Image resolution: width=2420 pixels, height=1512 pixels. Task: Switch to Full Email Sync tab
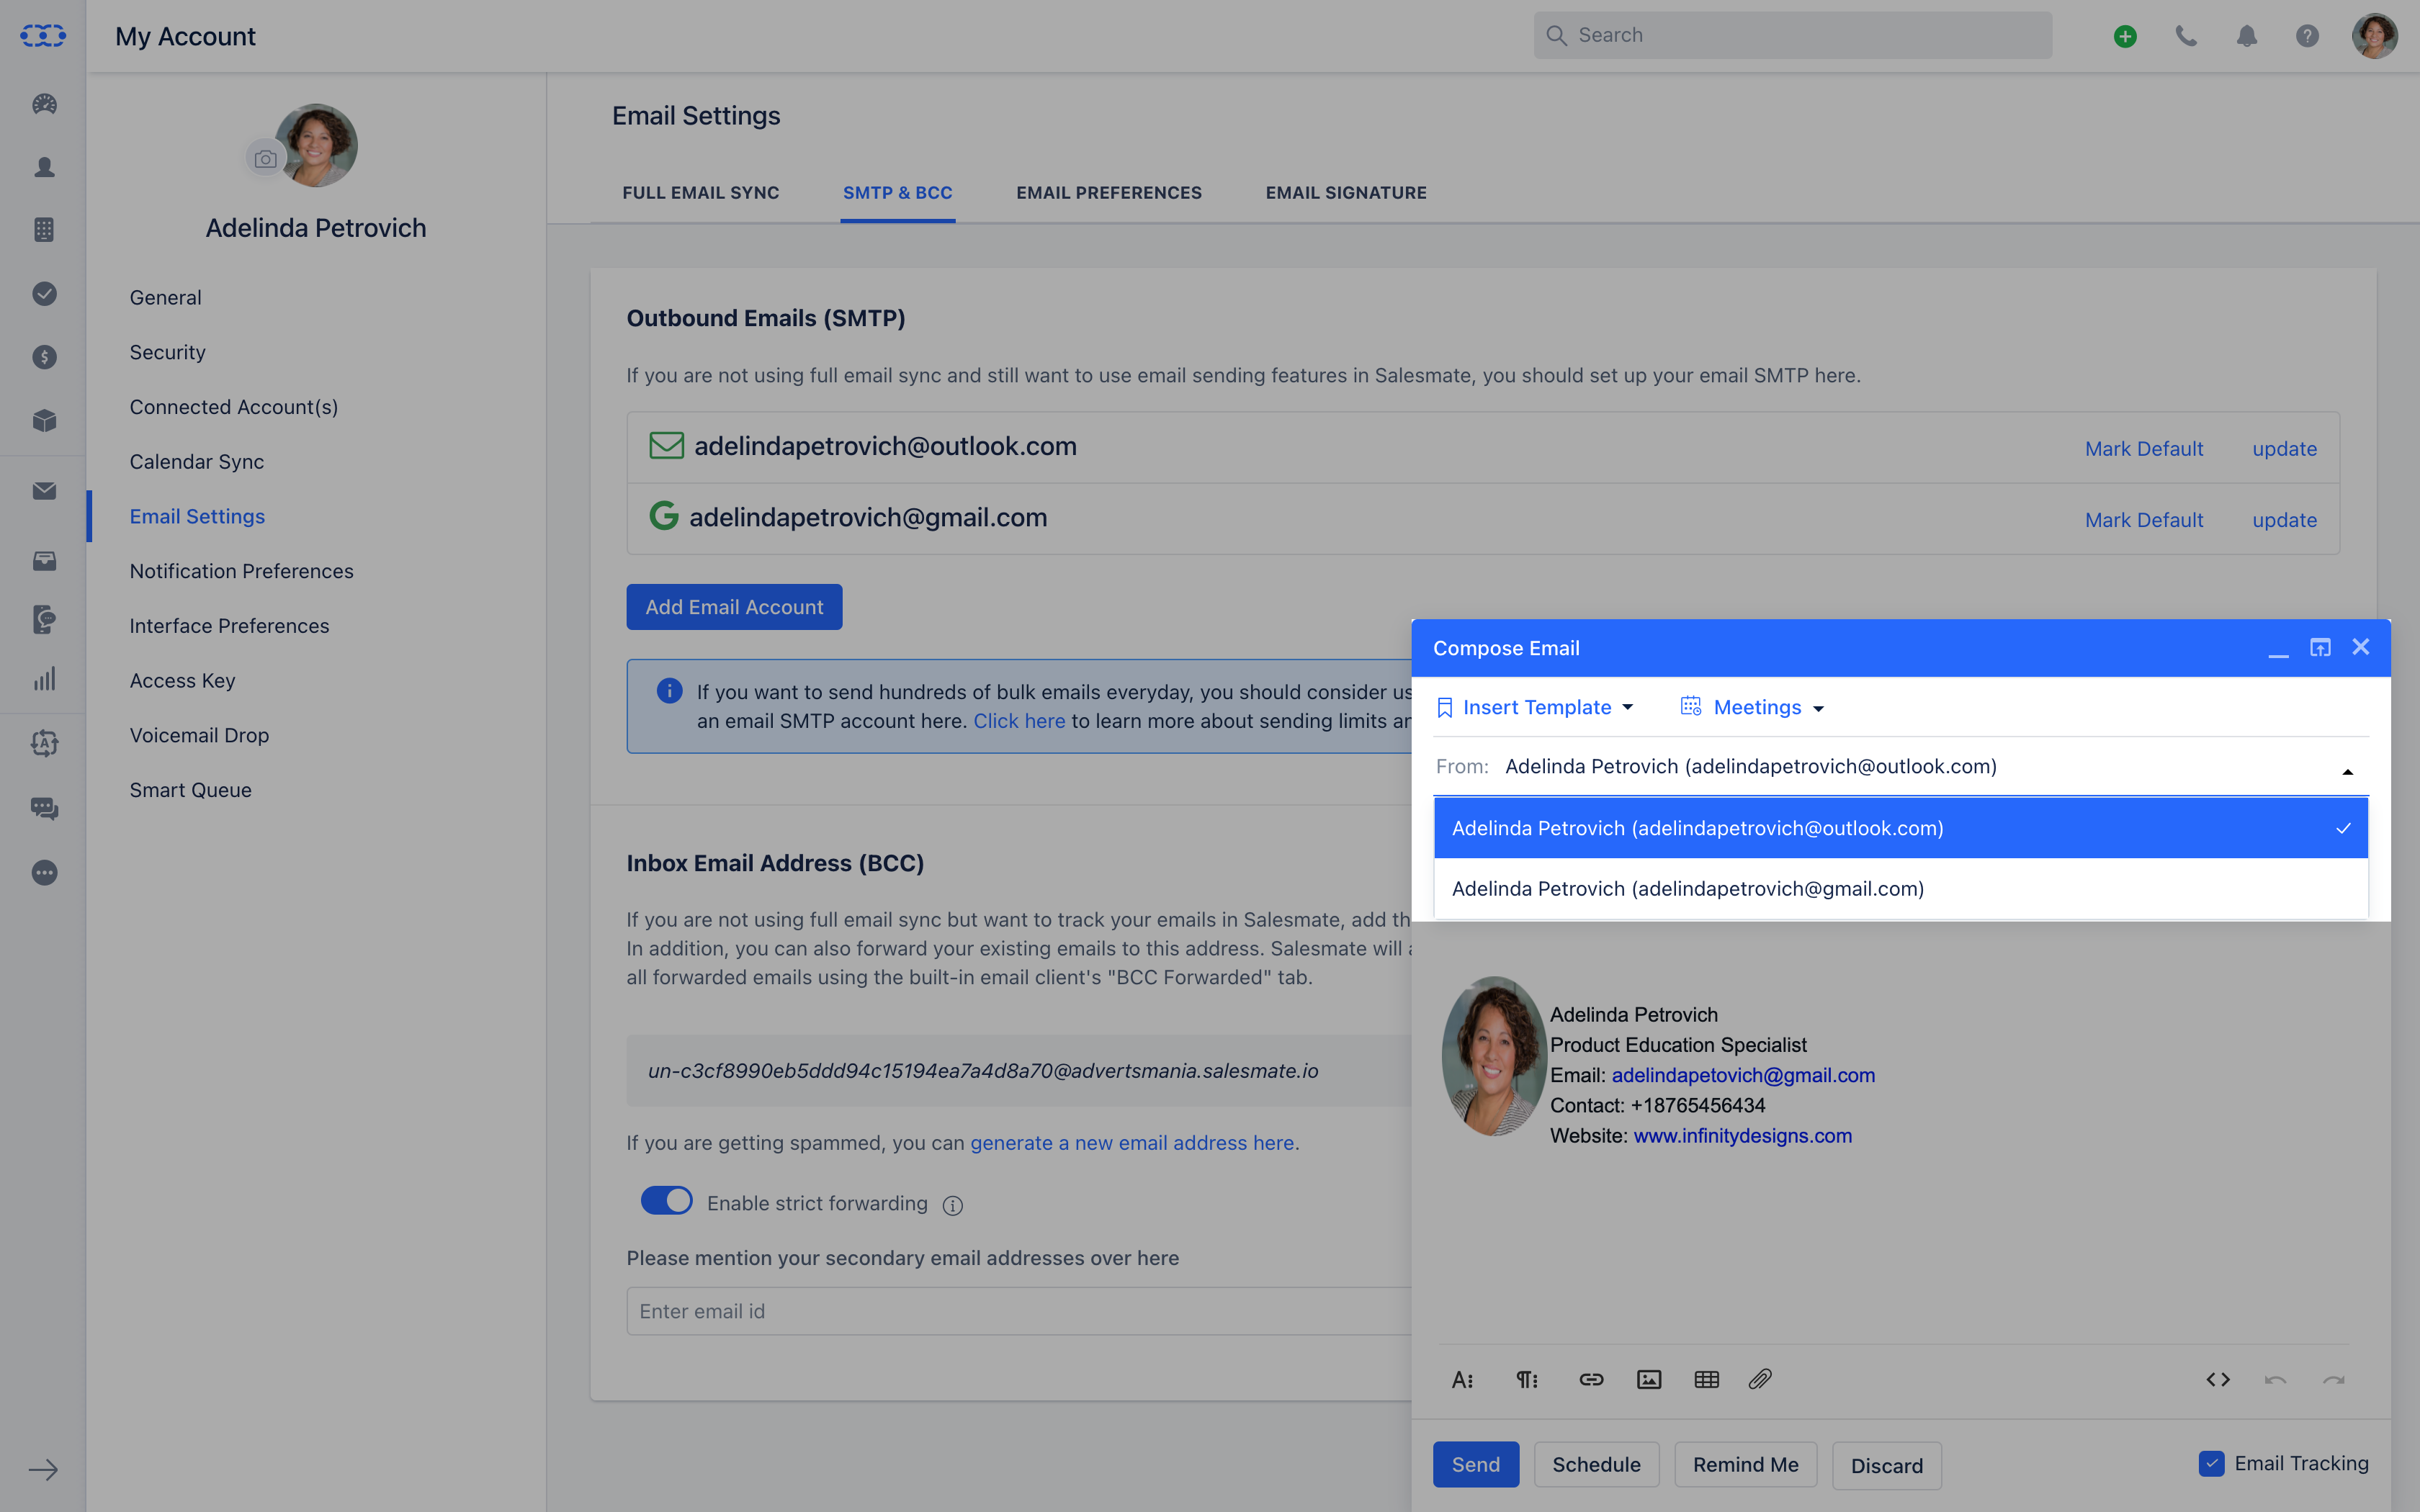700,192
